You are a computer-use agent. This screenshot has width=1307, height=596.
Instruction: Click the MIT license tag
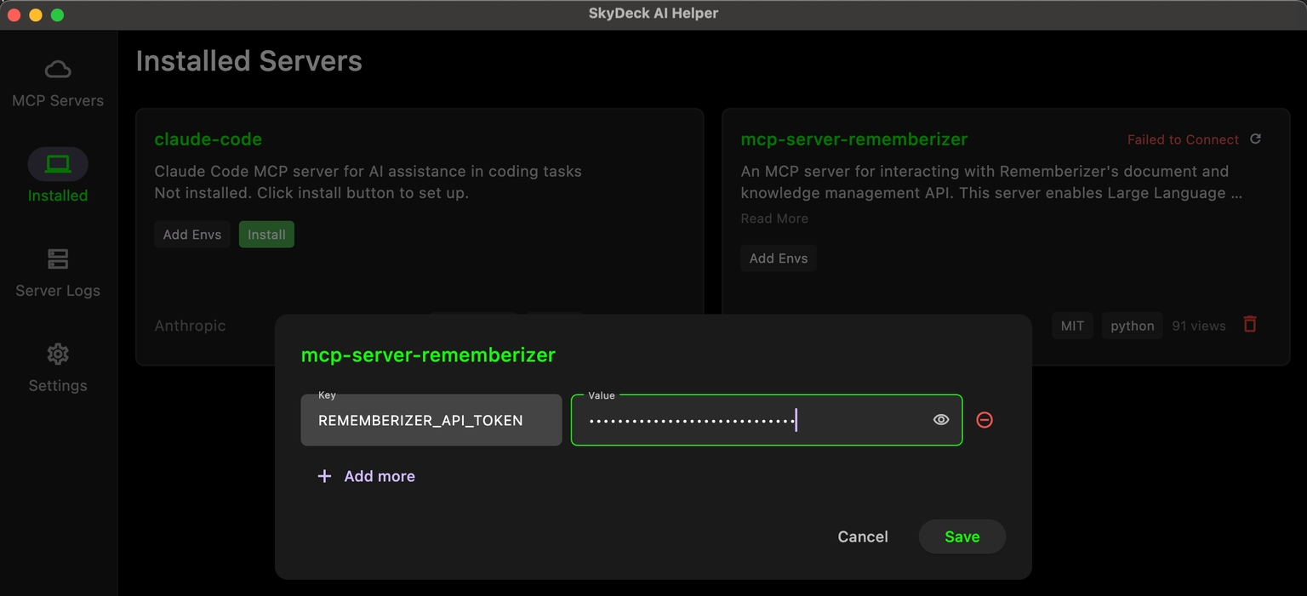click(x=1072, y=326)
